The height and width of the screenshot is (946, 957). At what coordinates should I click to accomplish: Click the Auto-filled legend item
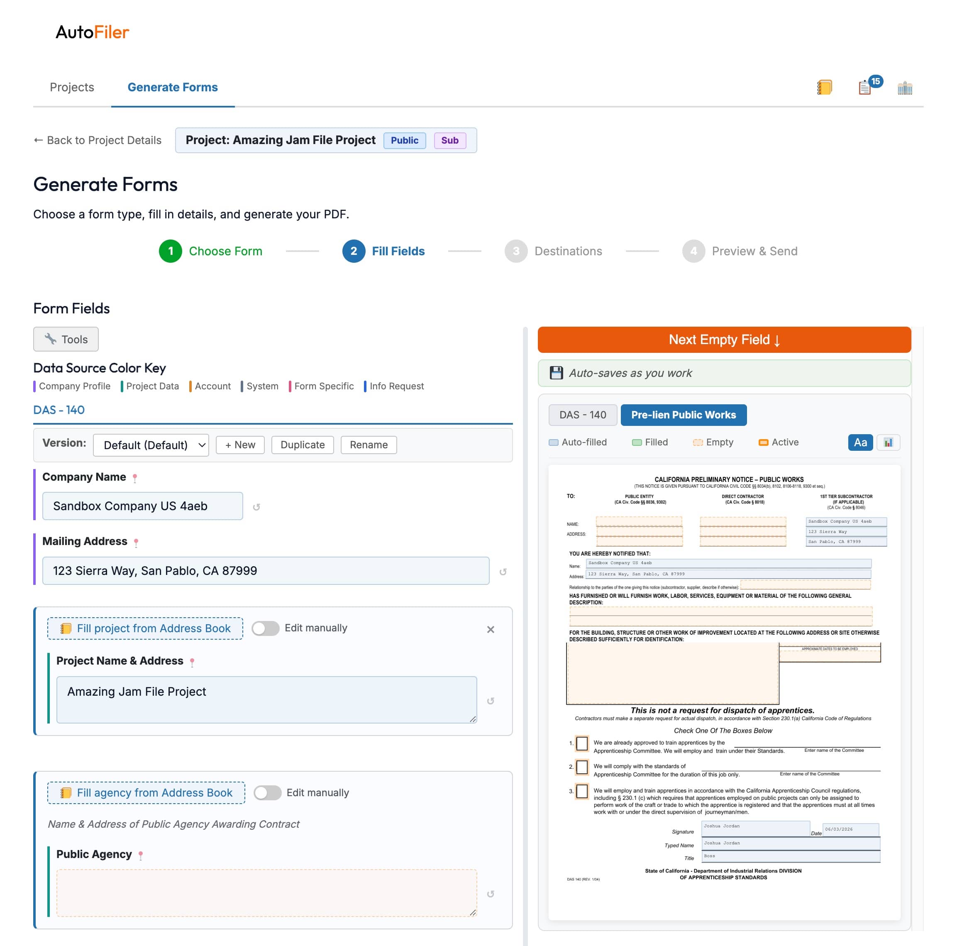[578, 442]
